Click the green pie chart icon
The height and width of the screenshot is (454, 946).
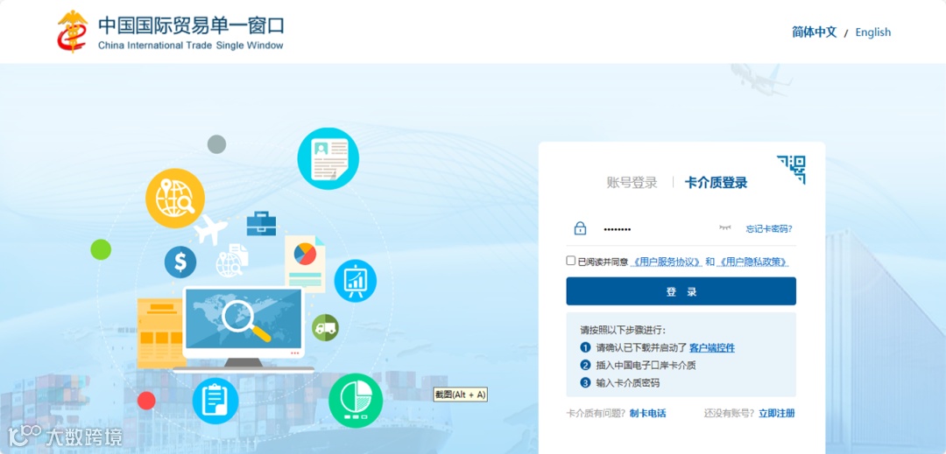click(x=356, y=401)
